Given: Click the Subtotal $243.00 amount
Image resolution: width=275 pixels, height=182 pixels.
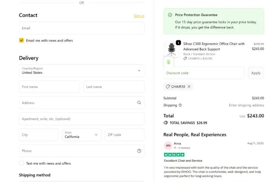Looking at the screenshot, I should pyautogui.click(x=258, y=98).
